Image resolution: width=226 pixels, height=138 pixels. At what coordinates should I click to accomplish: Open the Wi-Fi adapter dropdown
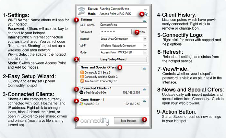[124, 46]
